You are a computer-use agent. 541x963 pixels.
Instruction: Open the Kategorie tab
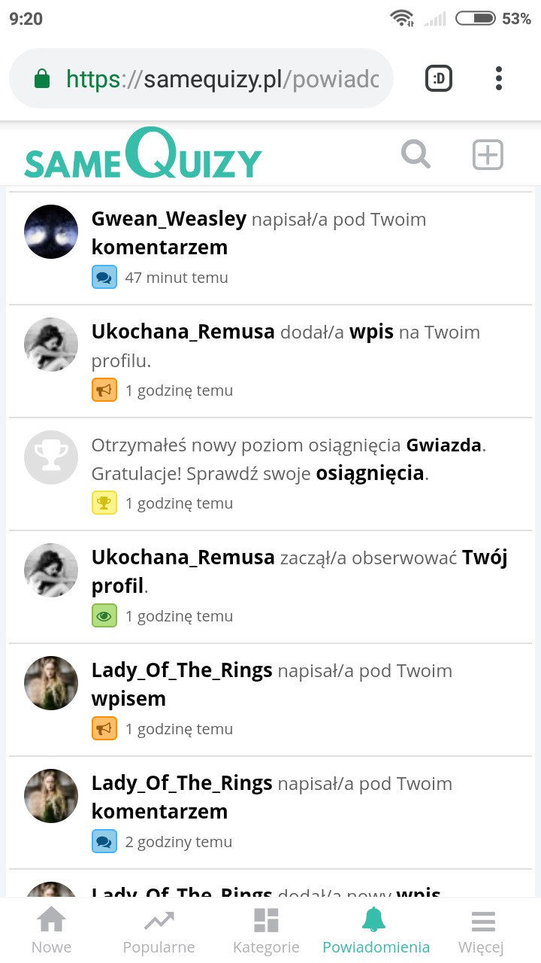(x=266, y=931)
